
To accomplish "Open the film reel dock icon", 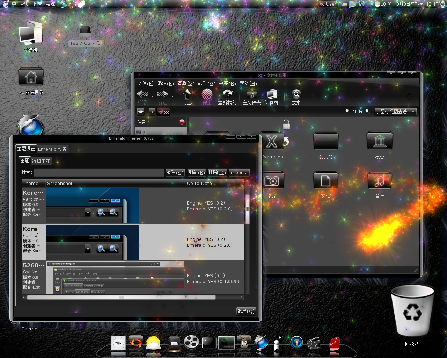I will [191, 342].
